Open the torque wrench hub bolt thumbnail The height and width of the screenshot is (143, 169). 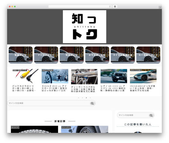[x=84, y=76]
